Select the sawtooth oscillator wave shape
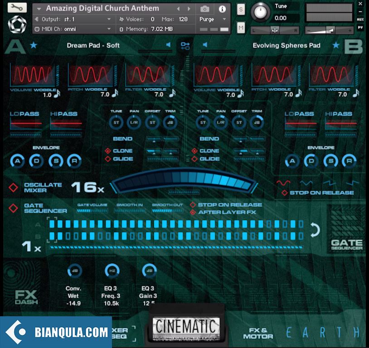 click(330, 183)
